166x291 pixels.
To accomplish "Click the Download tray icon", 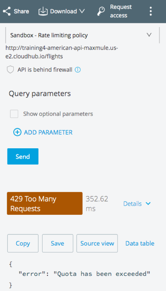I will [43, 11].
